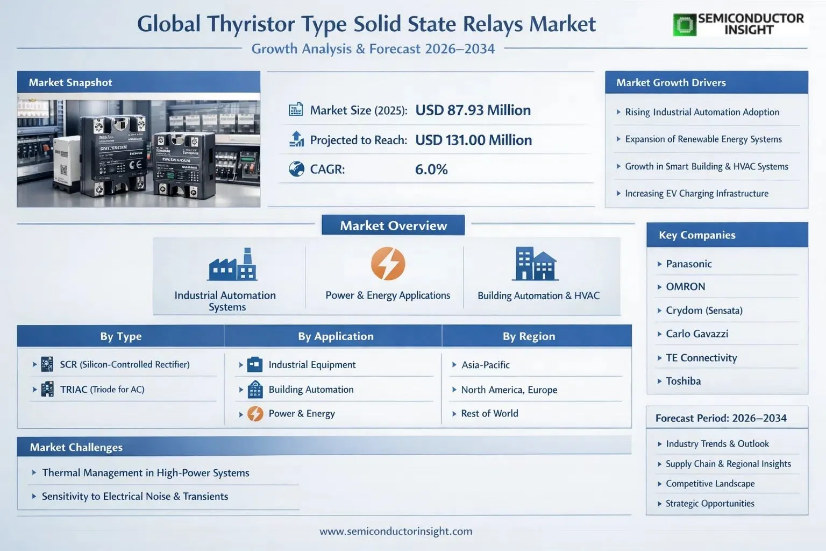Click the SEMICONDUCTOR INSIGHT brand text
Viewport: 826px width, 551px height.
(x=751, y=24)
